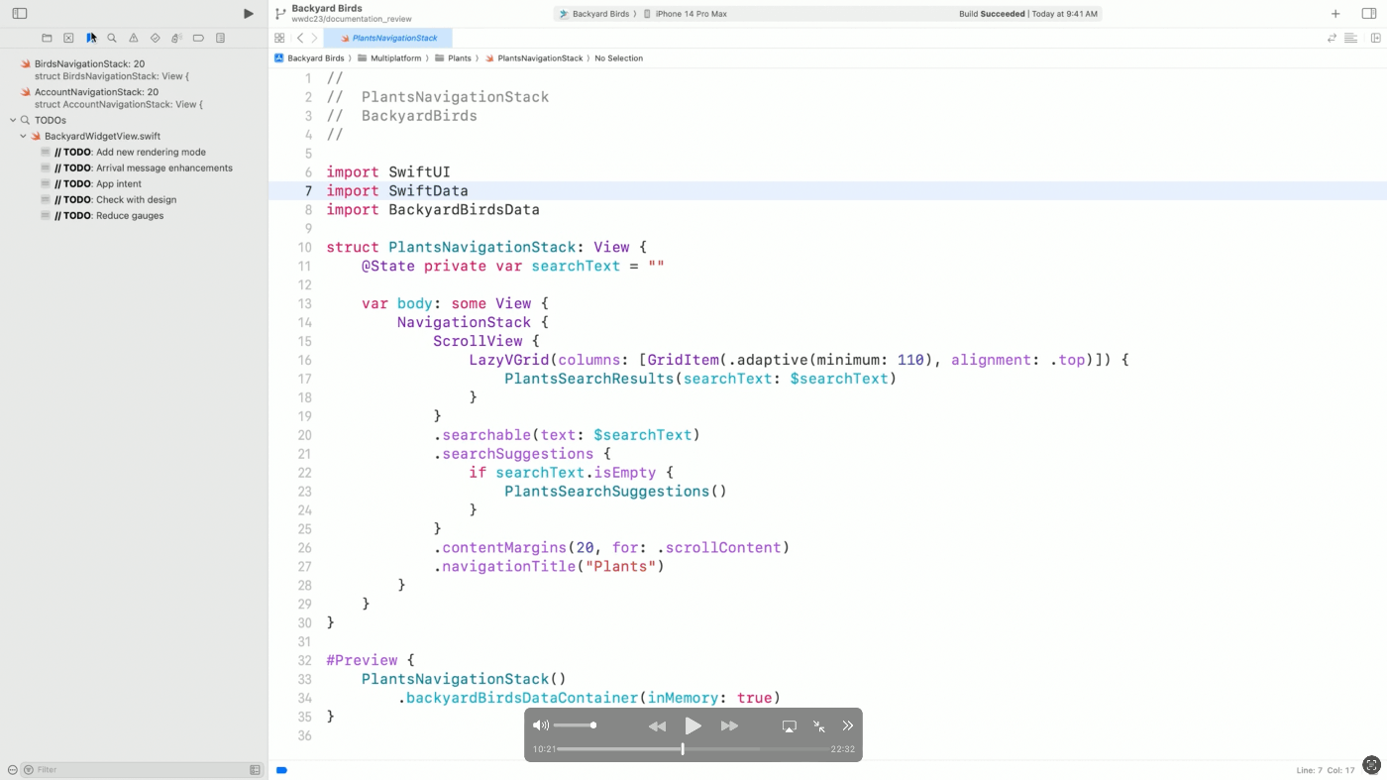This screenshot has width=1387, height=780.
Task: Select TODO: Reduce gauges
Action: point(134,215)
